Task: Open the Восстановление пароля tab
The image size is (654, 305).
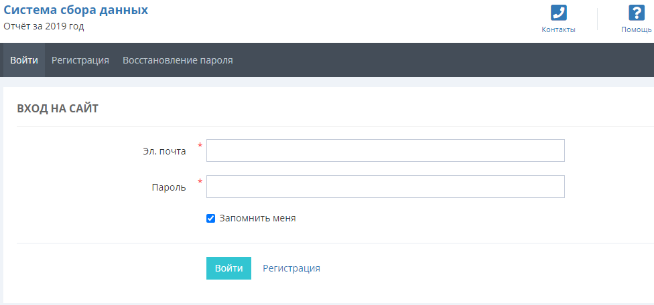Action: pyautogui.click(x=178, y=60)
